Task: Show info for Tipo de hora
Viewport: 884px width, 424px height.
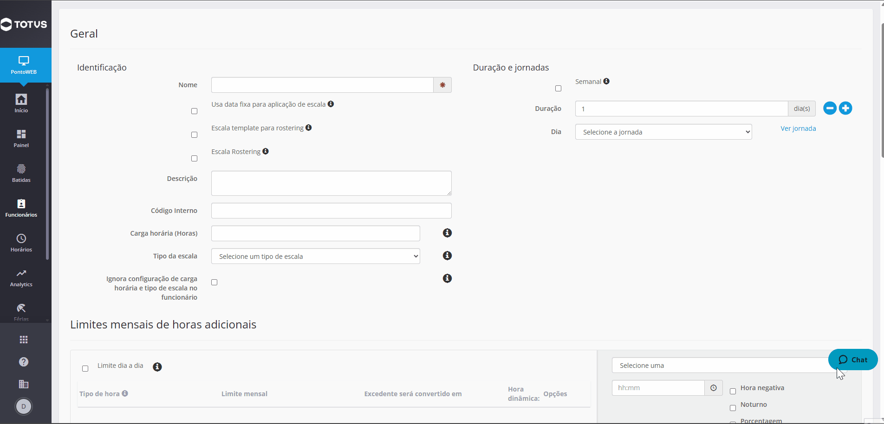Action: (x=125, y=393)
